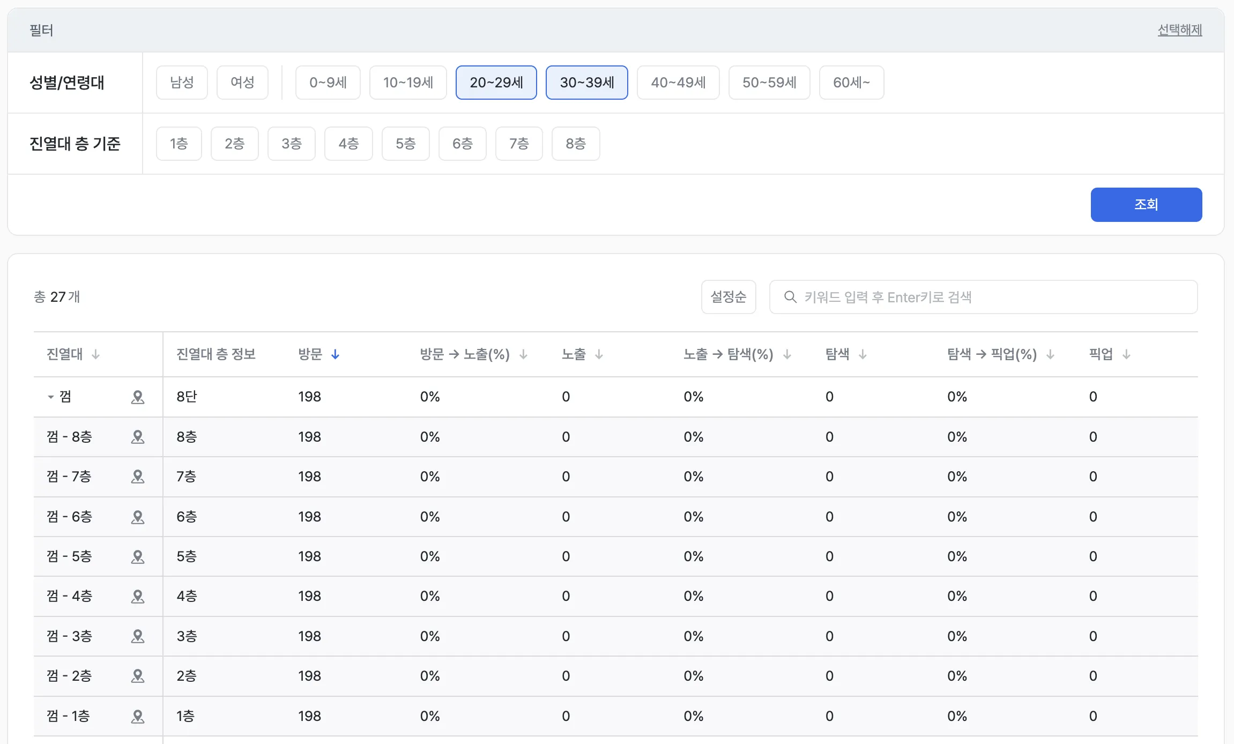Sort by 방문 → 노출(%) column arrow
The image size is (1234, 744).
(524, 354)
